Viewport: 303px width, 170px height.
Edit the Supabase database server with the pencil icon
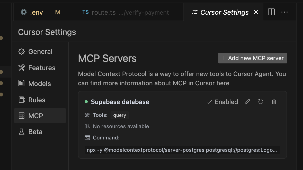click(x=247, y=102)
